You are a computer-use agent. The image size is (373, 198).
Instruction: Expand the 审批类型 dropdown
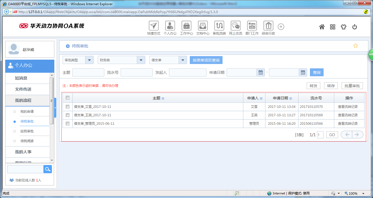click(89, 60)
